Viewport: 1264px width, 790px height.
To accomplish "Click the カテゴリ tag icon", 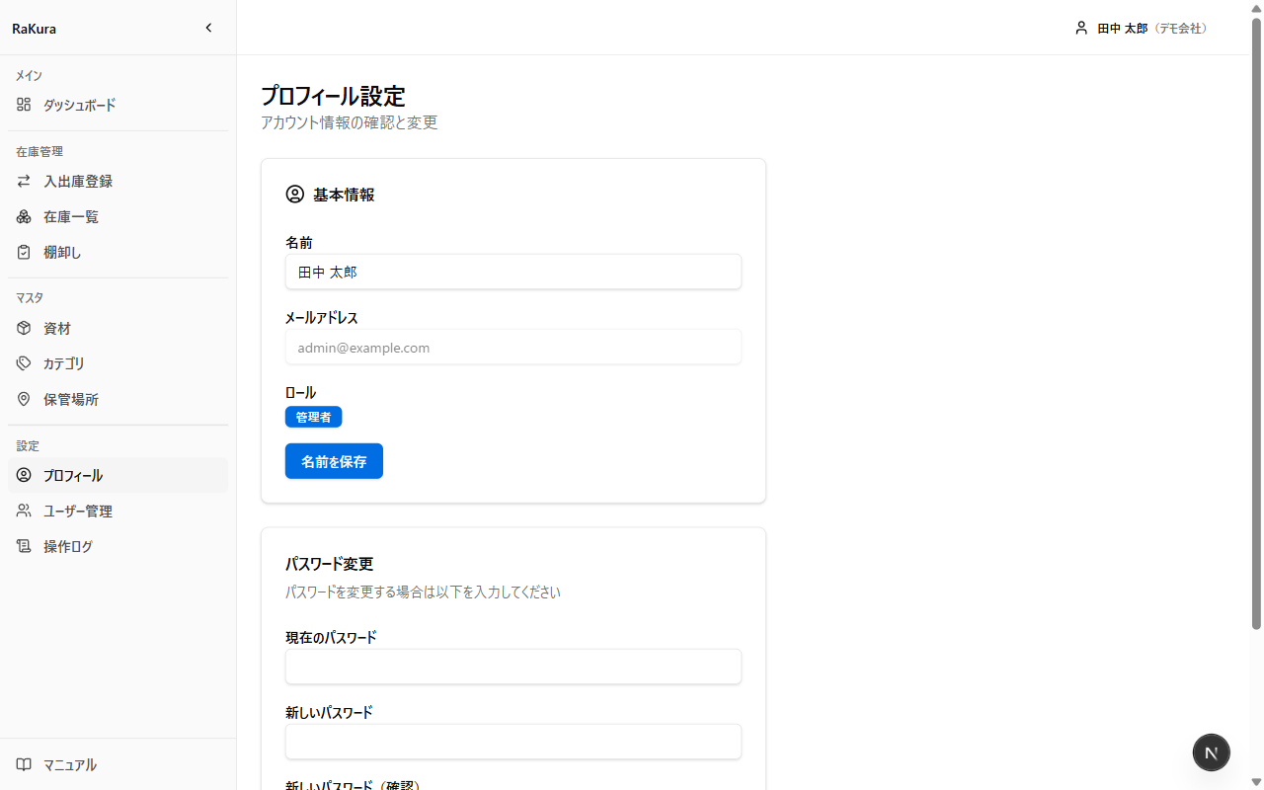I will (x=24, y=364).
